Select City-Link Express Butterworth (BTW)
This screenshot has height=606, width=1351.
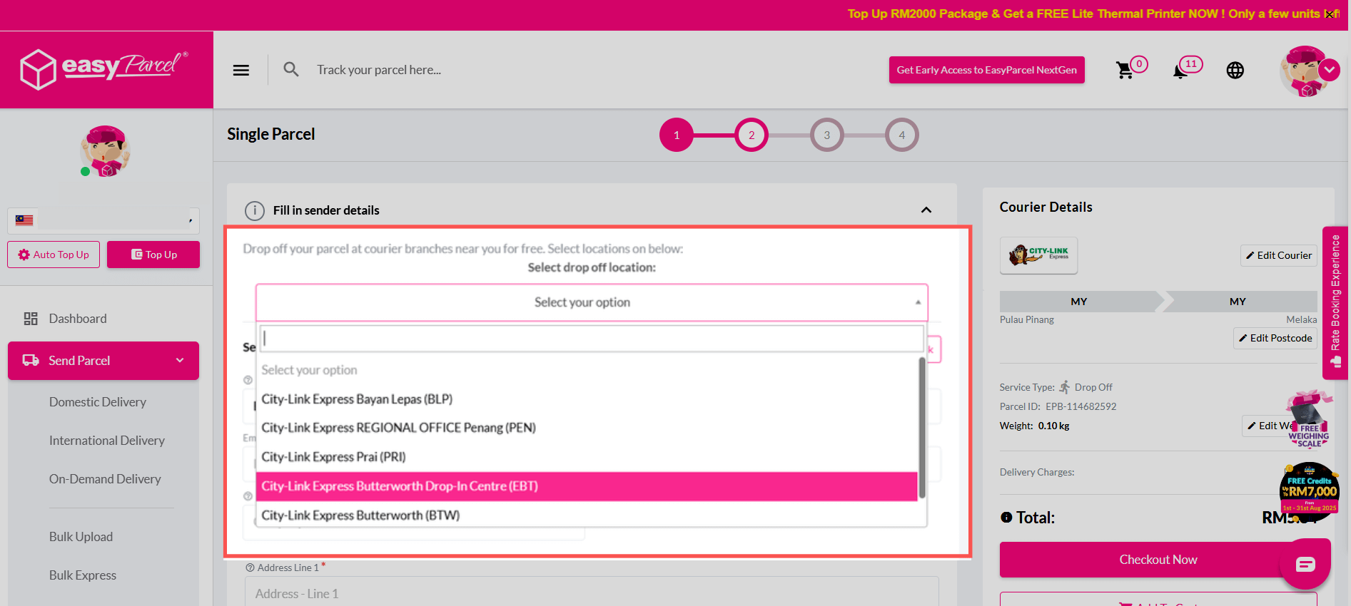coord(587,515)
